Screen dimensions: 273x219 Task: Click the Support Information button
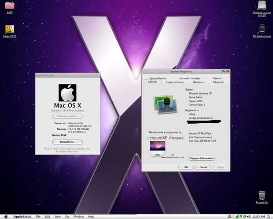(x=202, y=158)
